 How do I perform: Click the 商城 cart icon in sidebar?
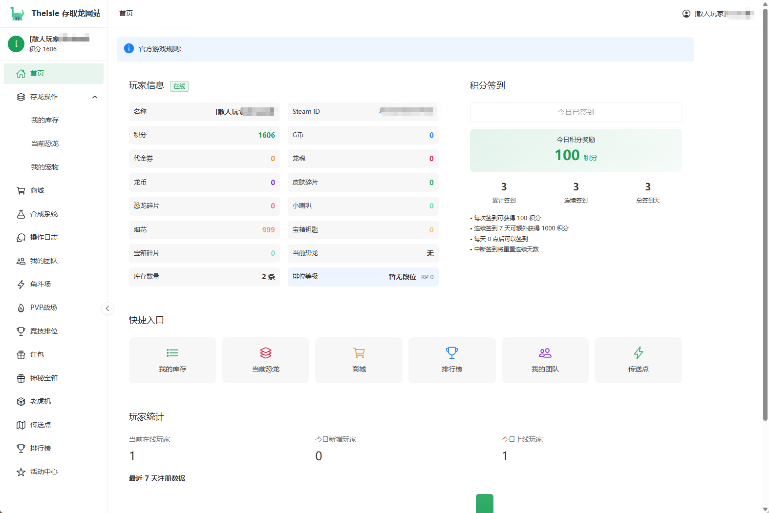coord(21,191)
